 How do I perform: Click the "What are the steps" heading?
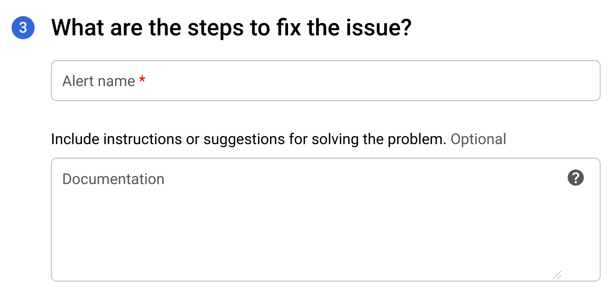(231, 28)
